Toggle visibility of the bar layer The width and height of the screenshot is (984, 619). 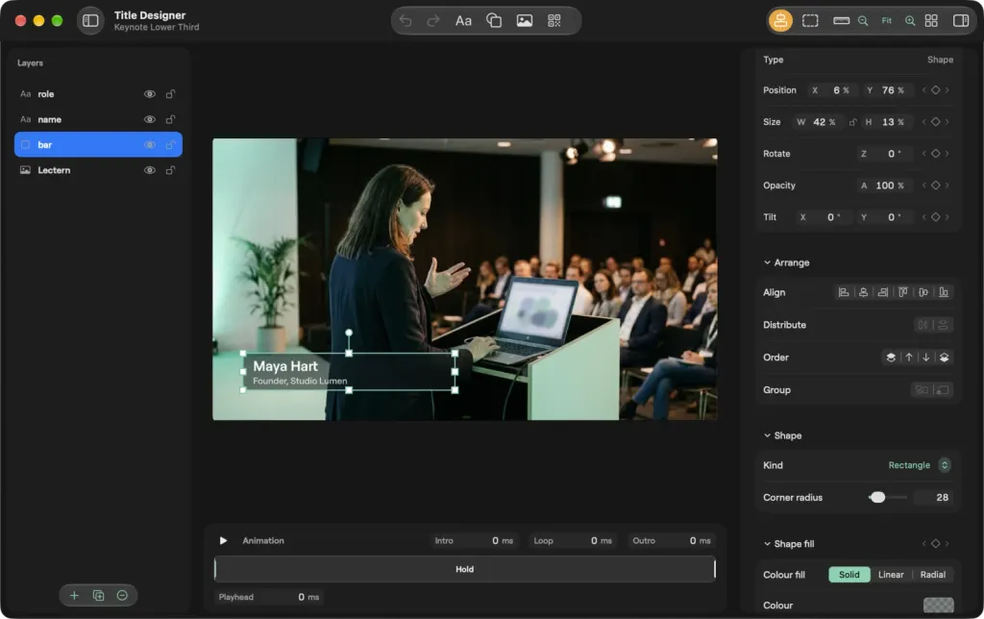point(149,145)
